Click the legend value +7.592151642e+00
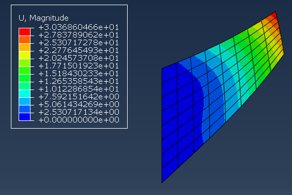 pyautogui.click(x=79, y=97)
